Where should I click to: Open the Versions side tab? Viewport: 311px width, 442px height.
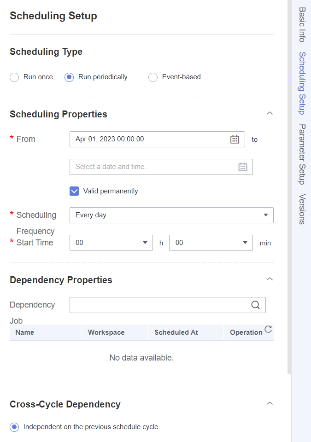[x=302, y=209]
